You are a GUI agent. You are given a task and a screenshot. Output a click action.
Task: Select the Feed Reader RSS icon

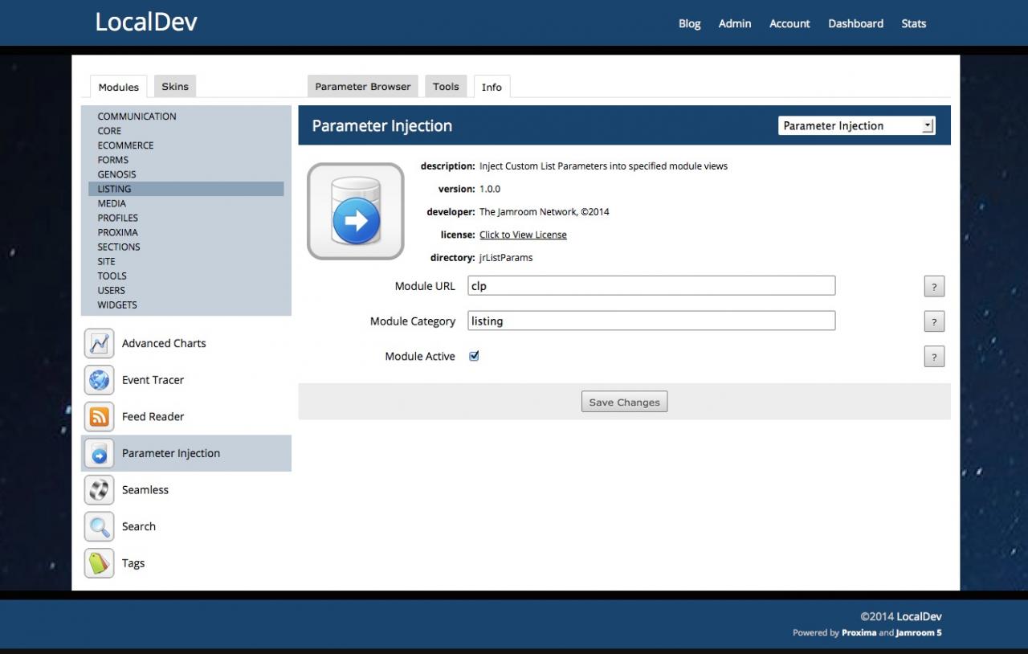tap(99, 417)
